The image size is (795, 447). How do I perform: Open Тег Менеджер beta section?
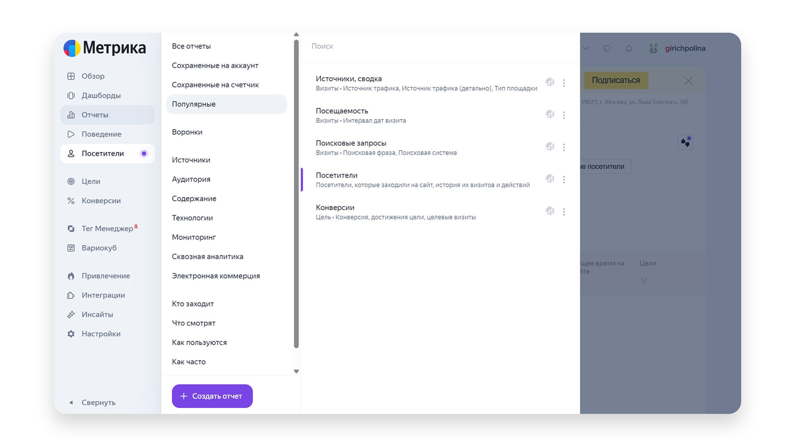pyautogui.click(x=108, y=228)
